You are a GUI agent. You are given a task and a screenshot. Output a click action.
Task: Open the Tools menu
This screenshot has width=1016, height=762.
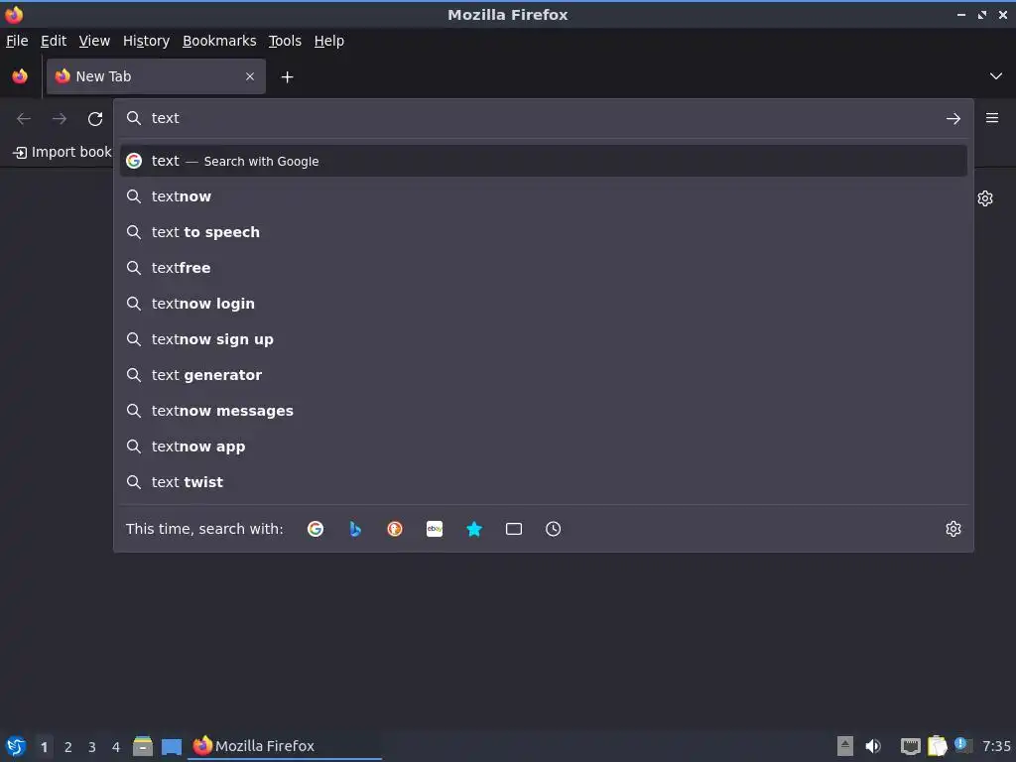coord(285,41)
